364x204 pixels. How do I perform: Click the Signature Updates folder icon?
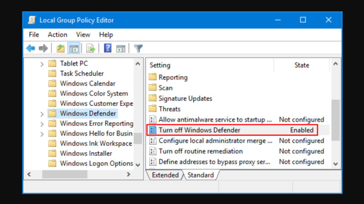[x=152, y=98]
